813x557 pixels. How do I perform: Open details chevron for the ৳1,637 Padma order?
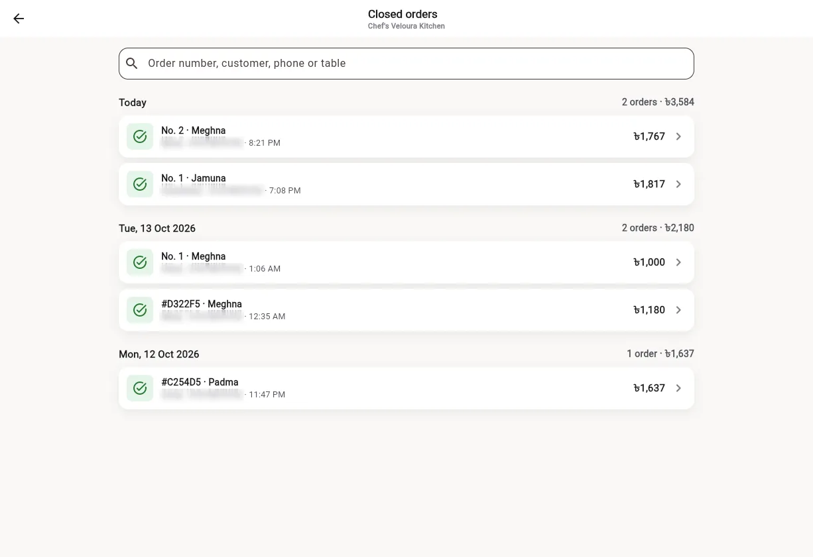[x=678, y=388]
